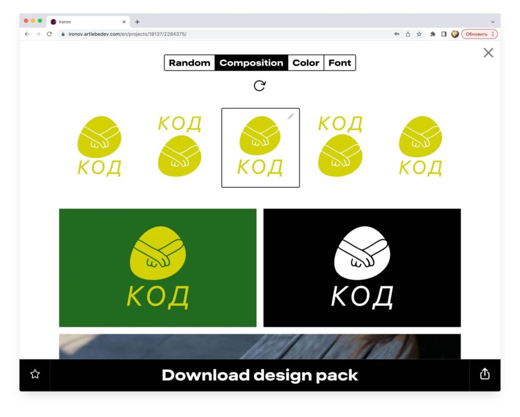This screenshot has height=417, width=520.
Task: Bookmark page with the address bar star
Action: (x=419, y=34)
